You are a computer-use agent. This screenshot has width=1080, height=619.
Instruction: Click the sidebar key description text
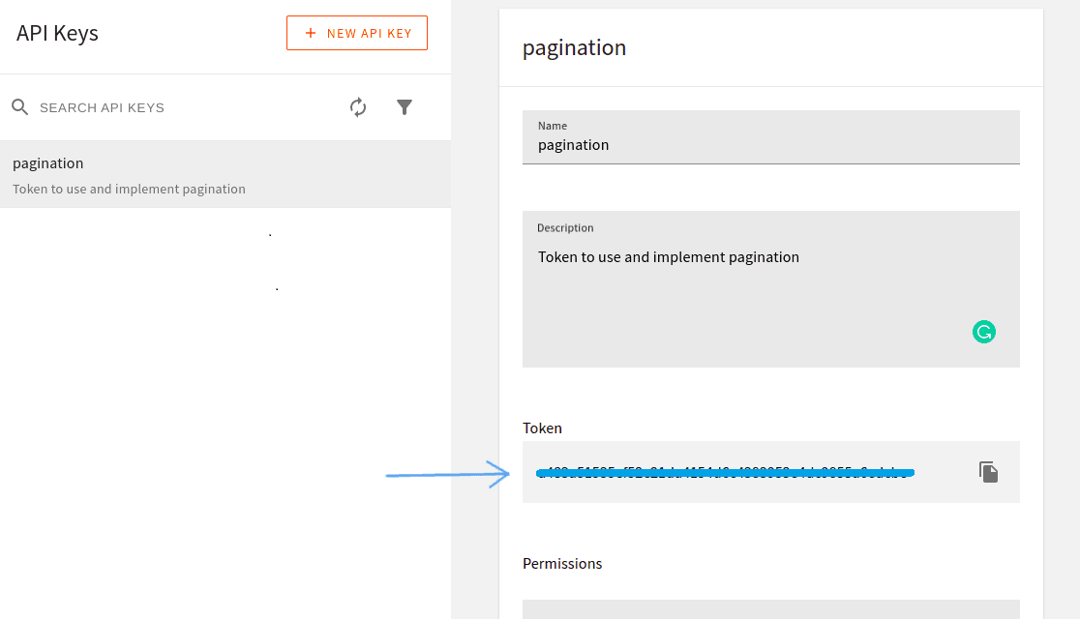pyautogui.click(x=129, y=190)
